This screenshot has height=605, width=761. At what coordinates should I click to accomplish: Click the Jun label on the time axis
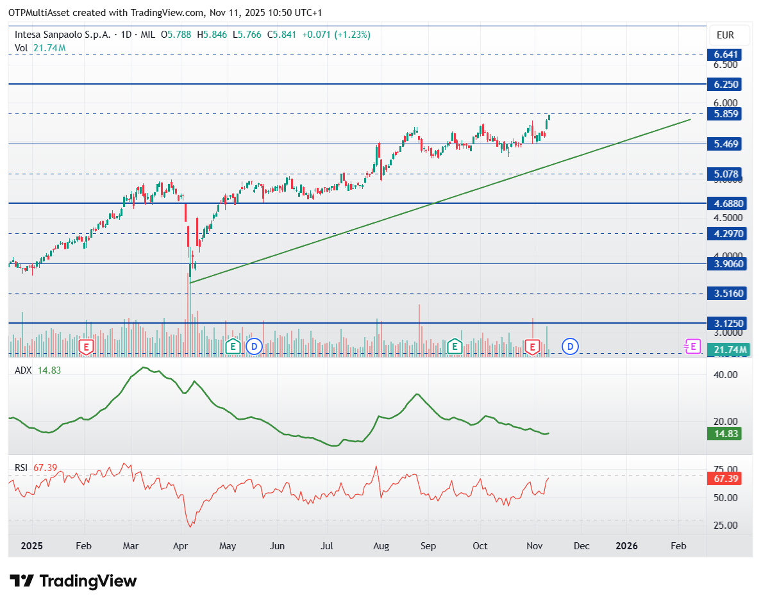pos(277,546)
